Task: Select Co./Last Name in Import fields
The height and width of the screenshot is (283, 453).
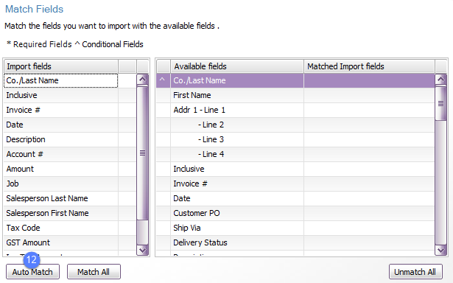Action: [60, 80]
